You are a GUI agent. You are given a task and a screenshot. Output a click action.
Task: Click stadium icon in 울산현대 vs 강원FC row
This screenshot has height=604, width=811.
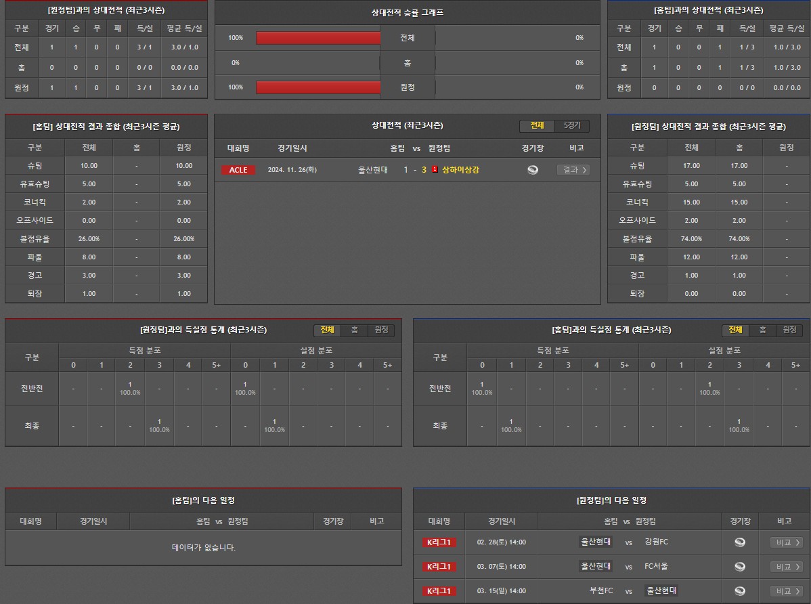(x=740, y=542)
